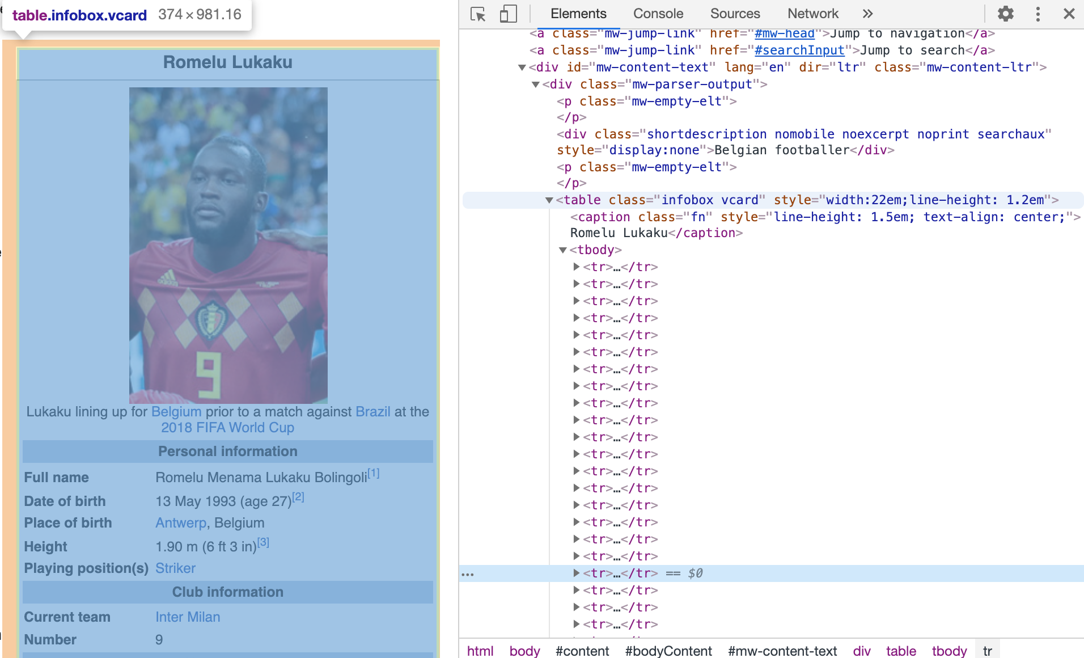Screen dimensions: 1084x658
Task: Select tr in the breadcrumb bar
Action: pyautogui.click(x=987, y=651)
